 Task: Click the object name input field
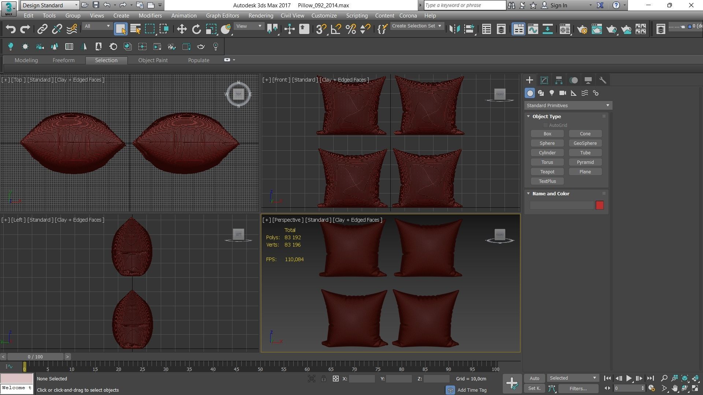tap(562, 205)
